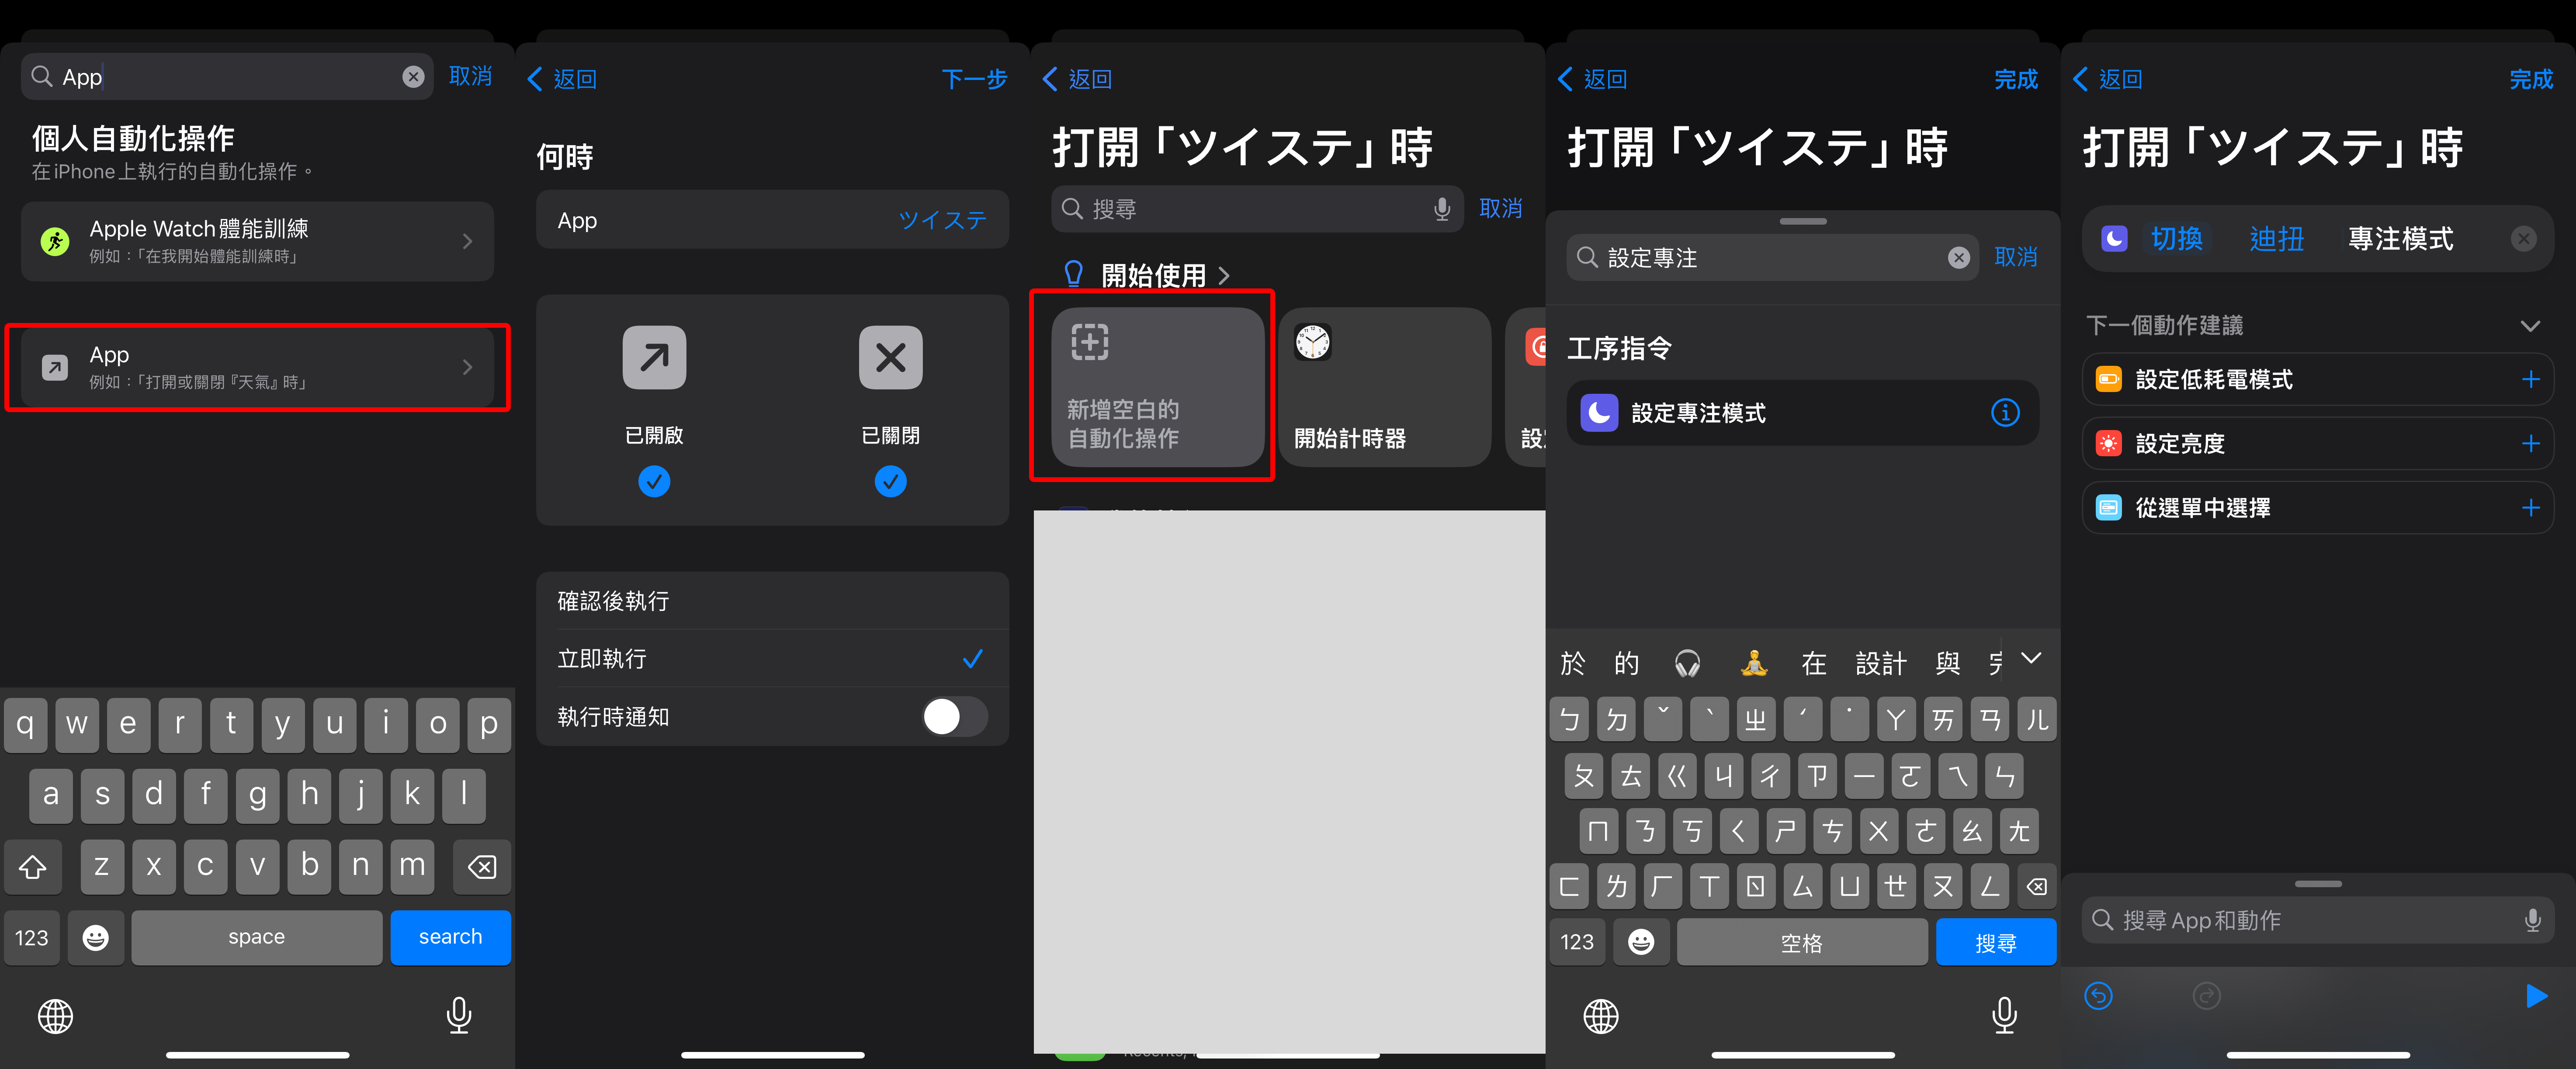Screen dimensions: 2576x1069
Task: Tap the shift key on English keyboard
Action: click(33, 866)
